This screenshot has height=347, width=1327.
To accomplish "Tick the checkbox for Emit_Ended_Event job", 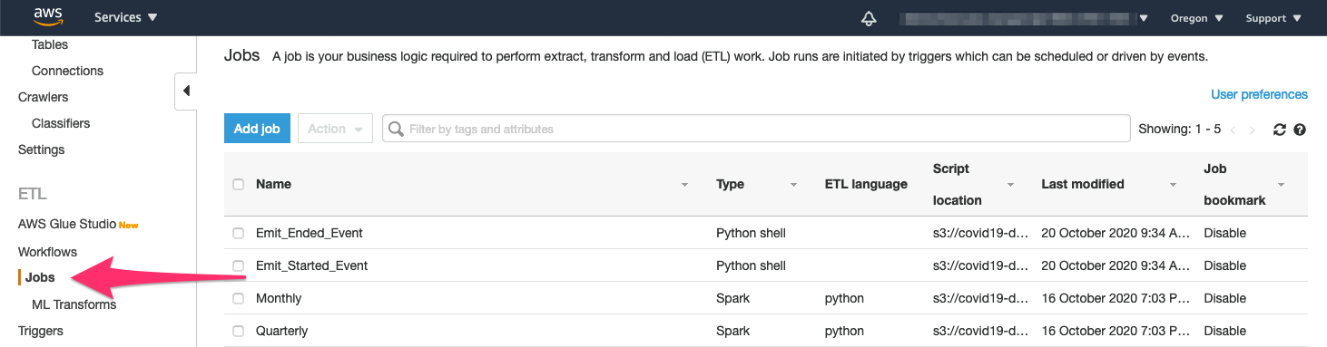I will pos(238,233).
